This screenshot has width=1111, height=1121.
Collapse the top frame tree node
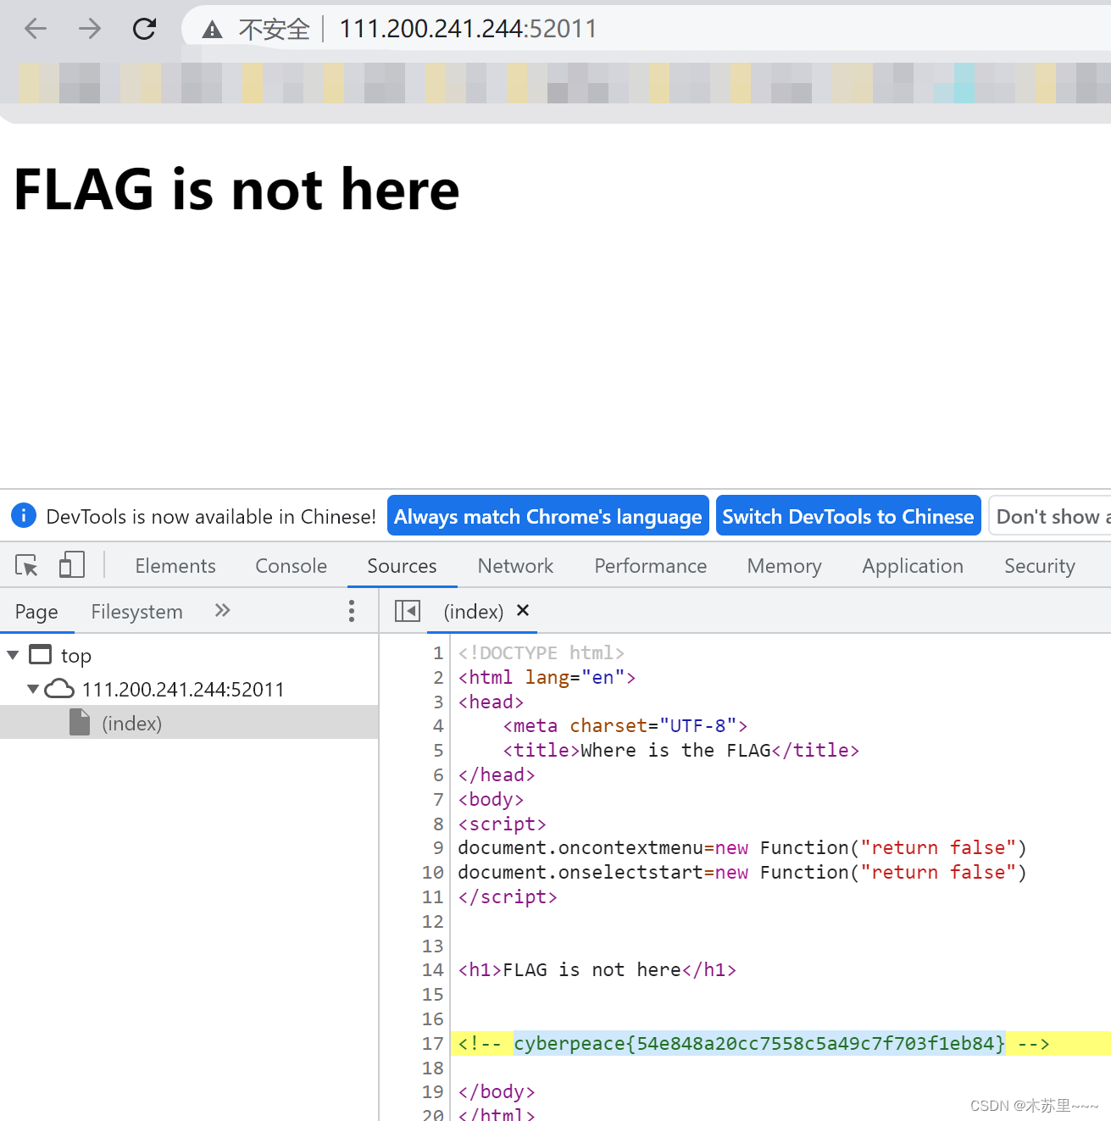click(x=13, y=655)
